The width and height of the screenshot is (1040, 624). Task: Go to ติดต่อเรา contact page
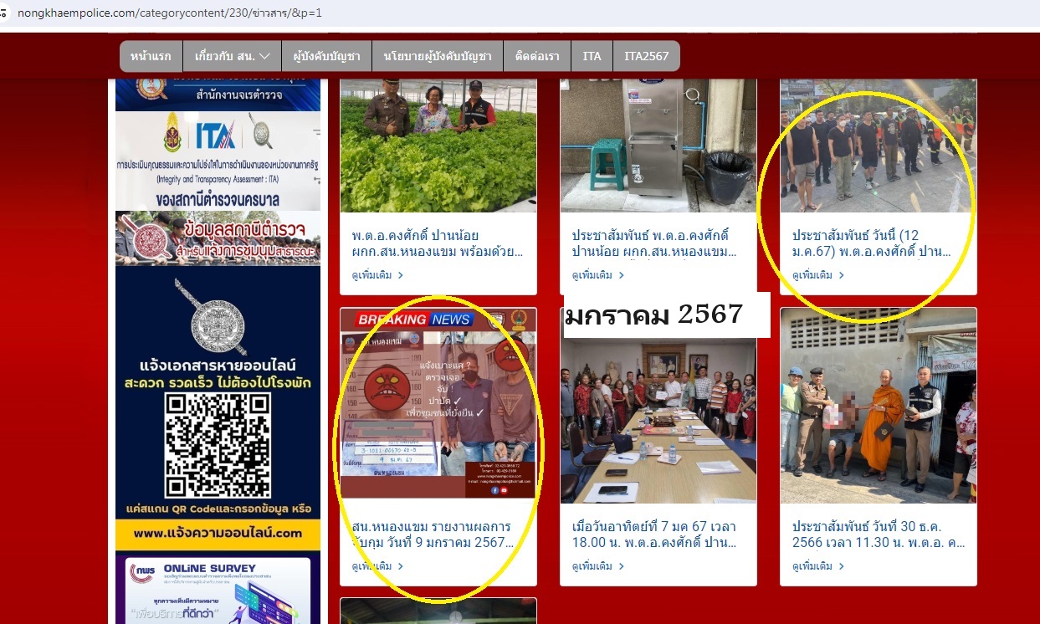(537, 56)
